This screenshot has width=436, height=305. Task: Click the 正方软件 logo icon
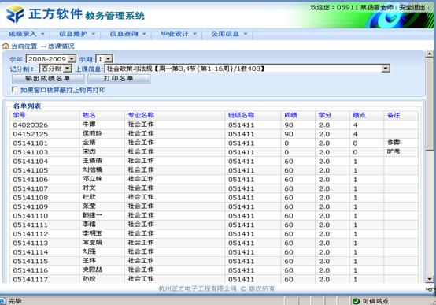pyautogui.click(x=15, y=13)
